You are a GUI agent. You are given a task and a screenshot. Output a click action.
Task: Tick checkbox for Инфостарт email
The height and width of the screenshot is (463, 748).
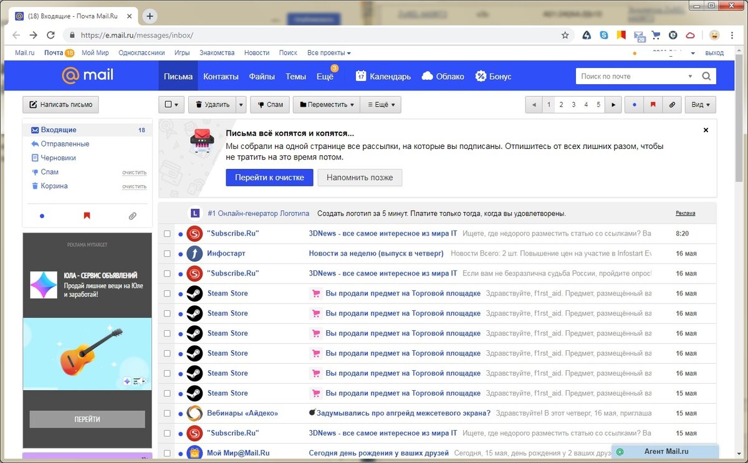[x=167, y=254]
